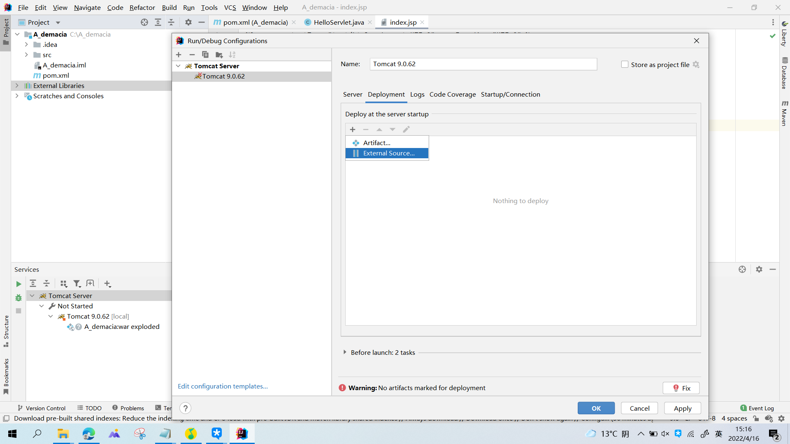Screen dimensions: 790x444
Task: Open Database tool window on right sidebar
Action: pos(785,73)
